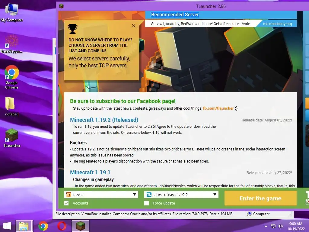This screenshot has width=309, height=232.
Task: Open the TLauncher desktop shortcut
Action: [12, 138]
